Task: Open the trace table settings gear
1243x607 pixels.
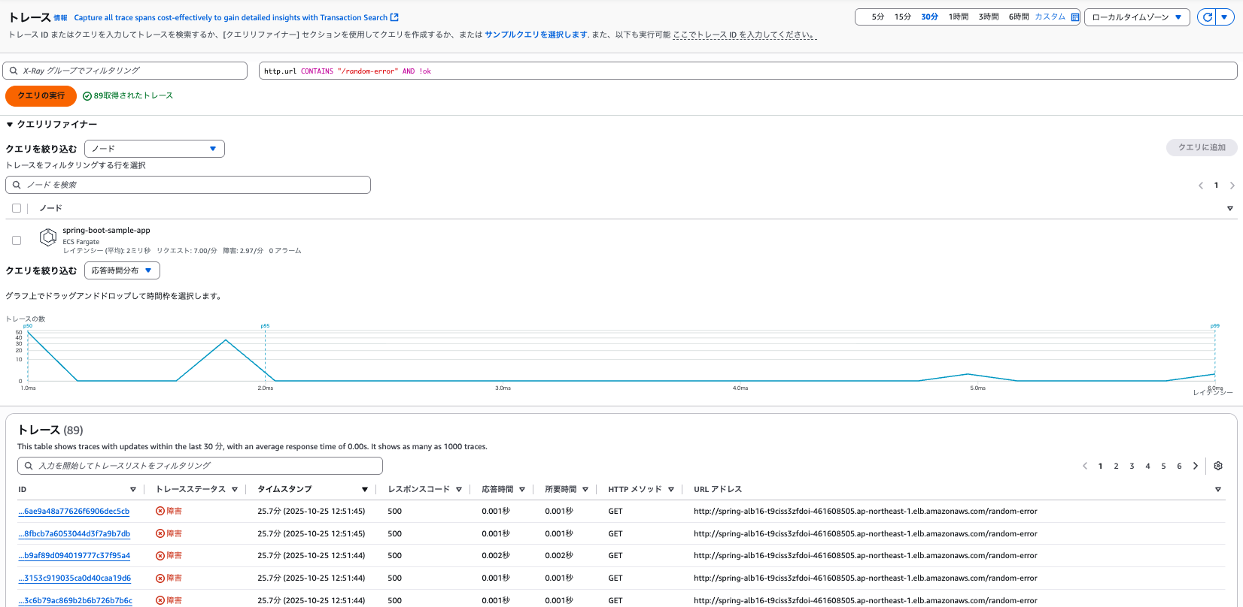Action: tap(1218, 466)
